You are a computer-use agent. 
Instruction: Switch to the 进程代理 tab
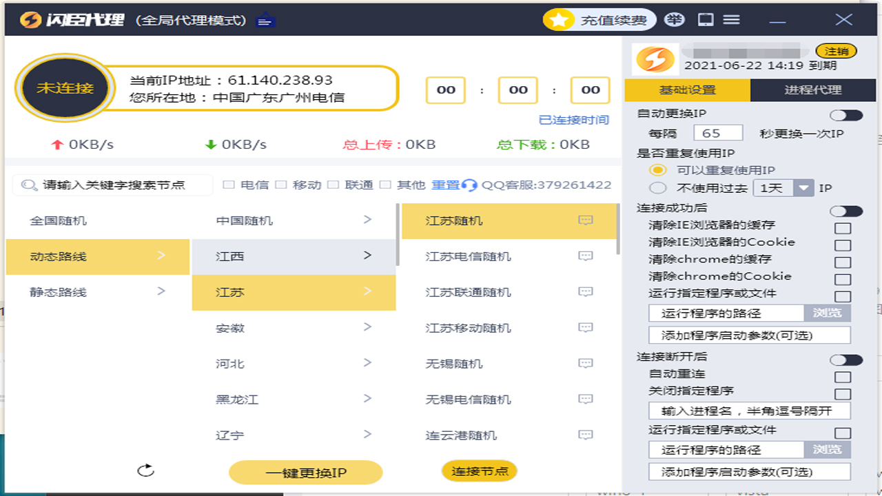point(812,90)
